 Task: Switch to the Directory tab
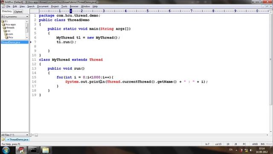(x=7, y=12)
